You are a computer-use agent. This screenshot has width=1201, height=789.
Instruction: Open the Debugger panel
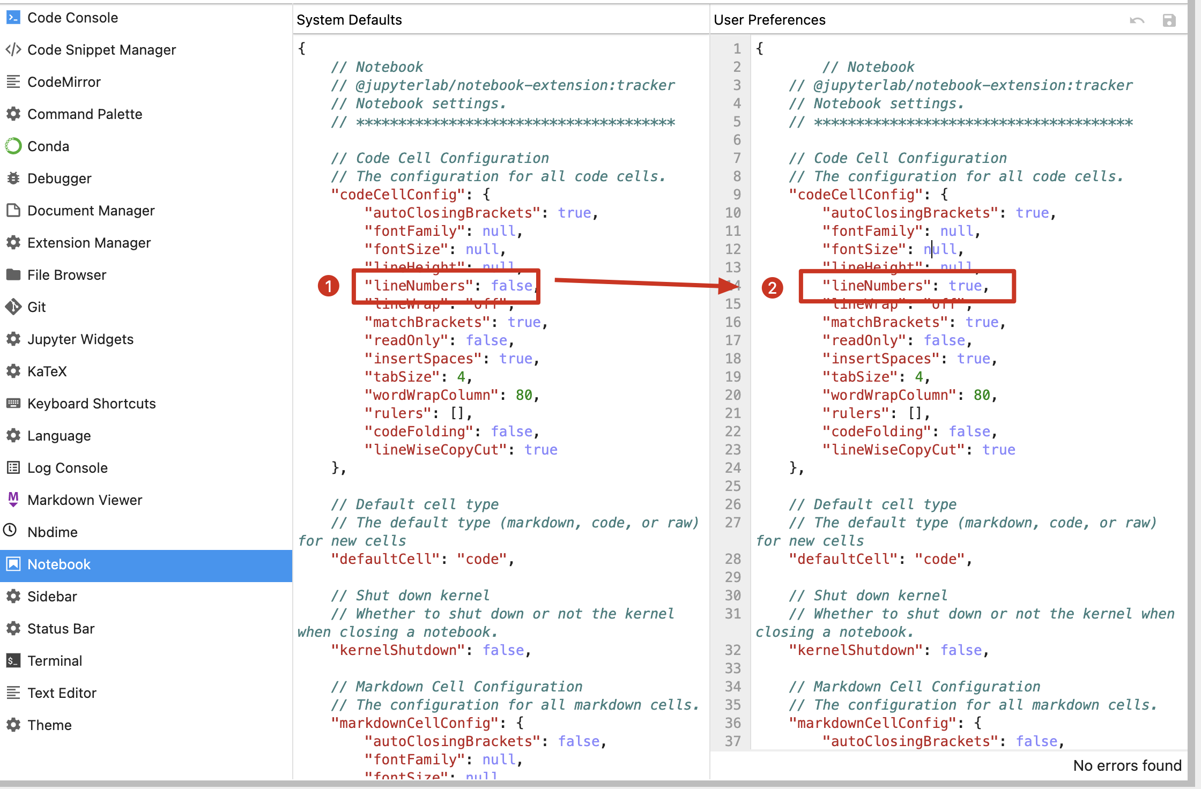click(x=59, y=178)
